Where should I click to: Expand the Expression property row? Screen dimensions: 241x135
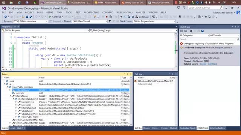coord(16,105)
